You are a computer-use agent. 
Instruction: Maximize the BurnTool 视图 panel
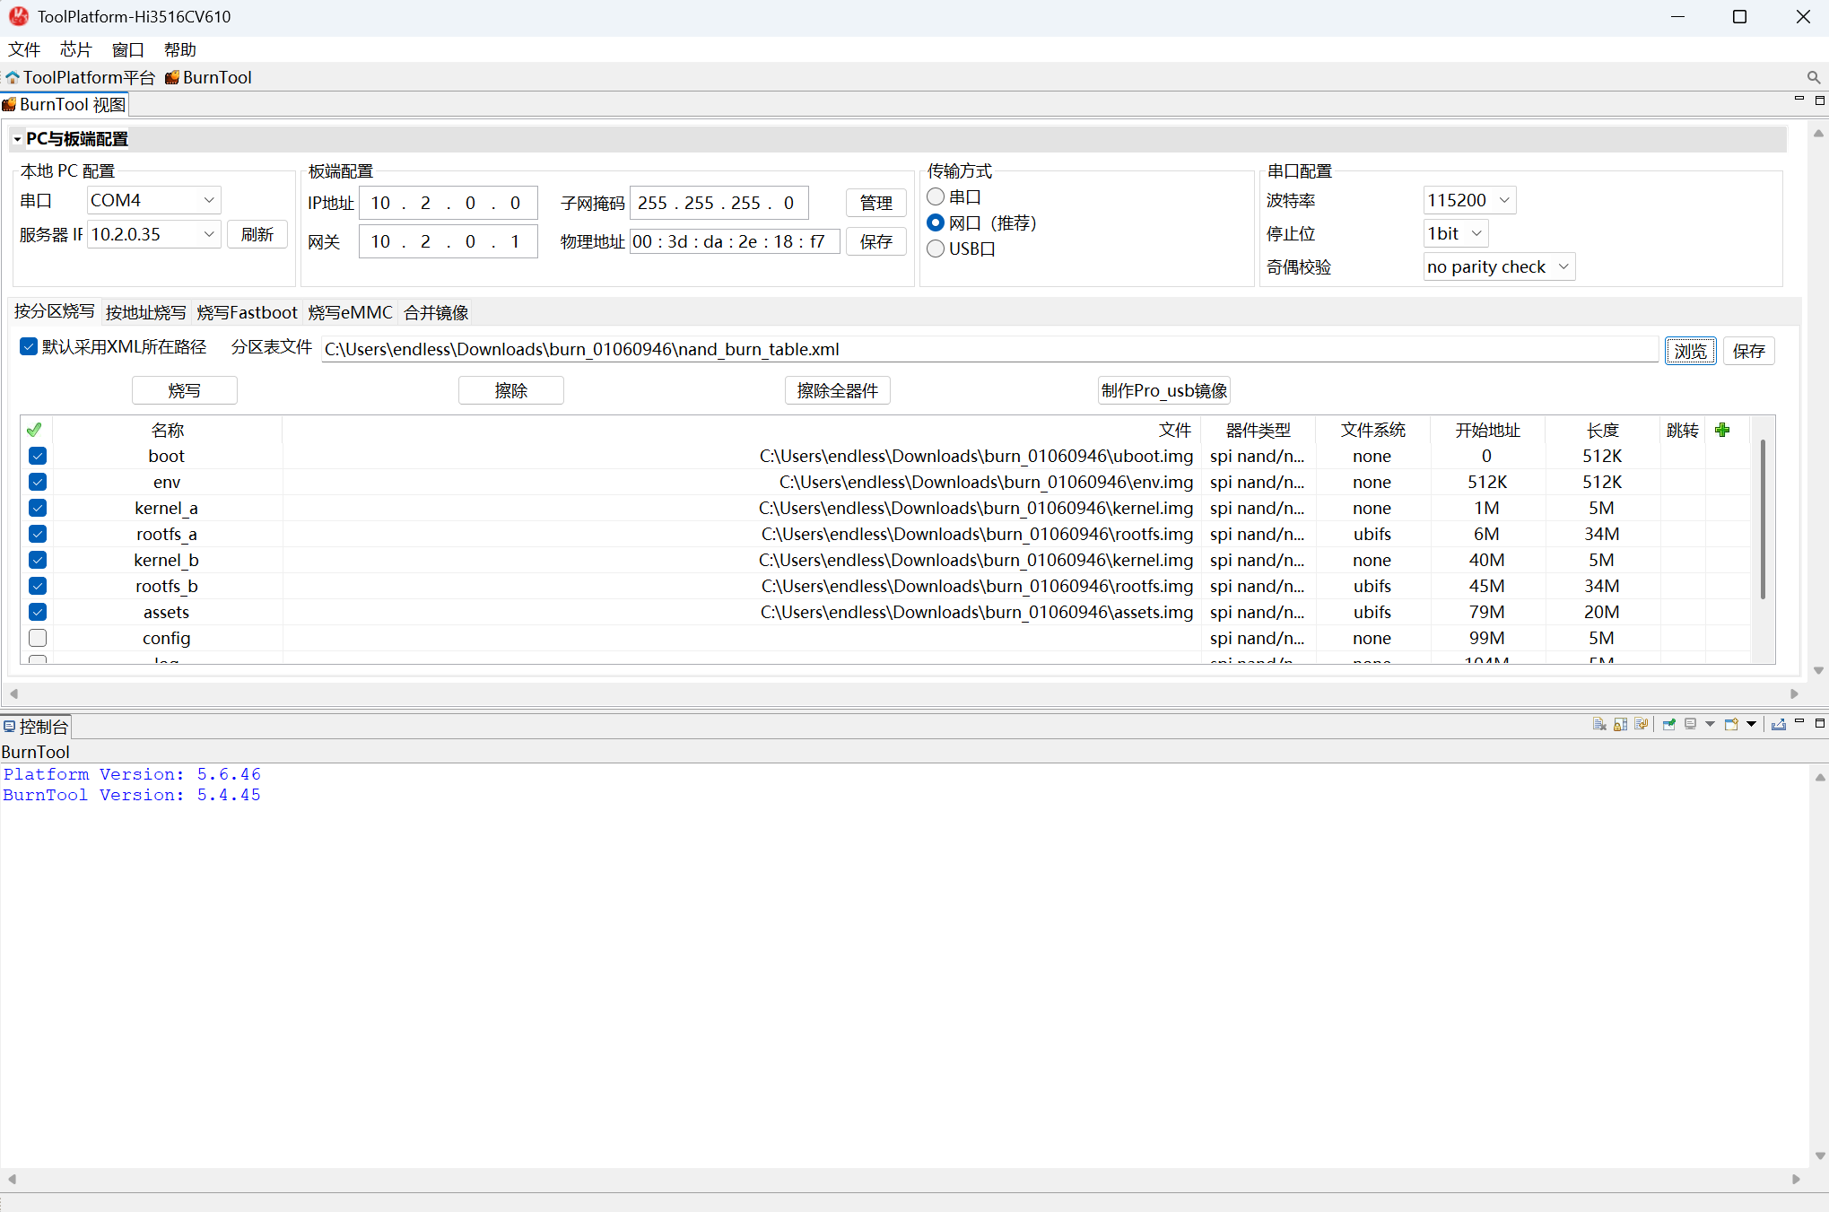click(x=1820, y=100)
